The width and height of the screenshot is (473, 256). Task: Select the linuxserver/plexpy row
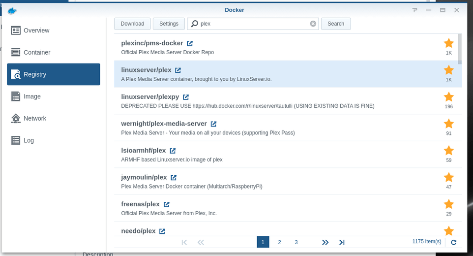288,101
